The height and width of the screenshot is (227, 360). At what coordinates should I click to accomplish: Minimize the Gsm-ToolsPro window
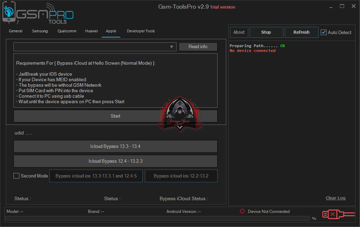tap(331, 7)
